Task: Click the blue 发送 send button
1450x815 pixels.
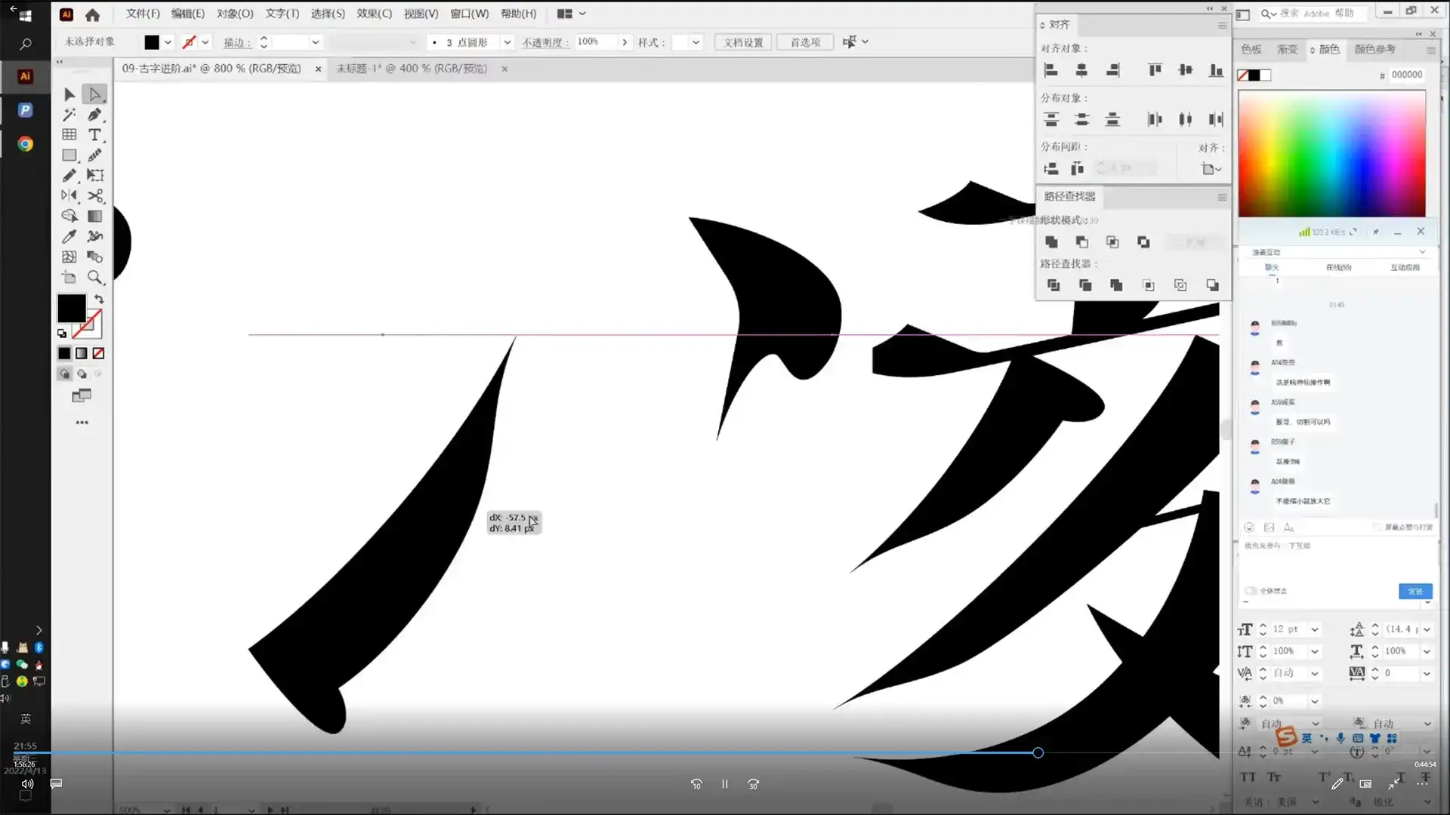Action: [1415, 591]
